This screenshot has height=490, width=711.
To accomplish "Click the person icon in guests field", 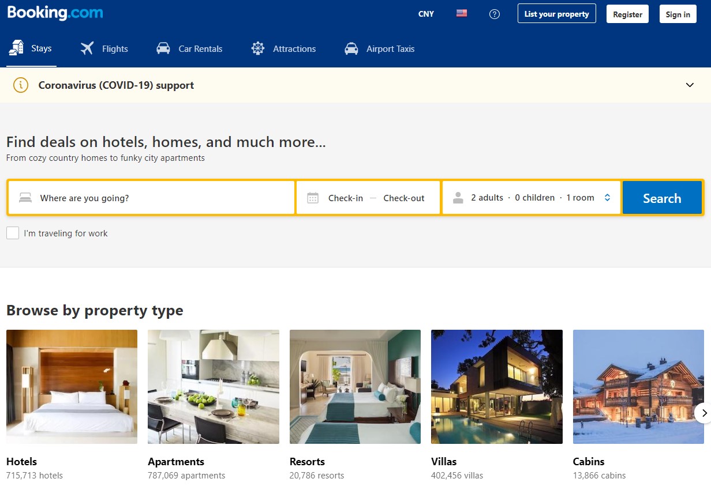I will click(458, 198).
